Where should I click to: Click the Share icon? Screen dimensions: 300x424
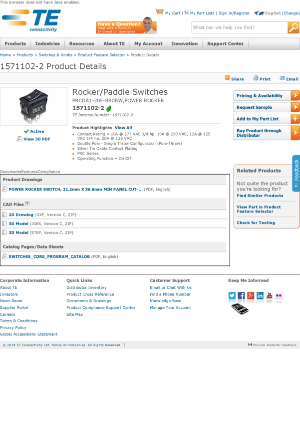[228, 78]
